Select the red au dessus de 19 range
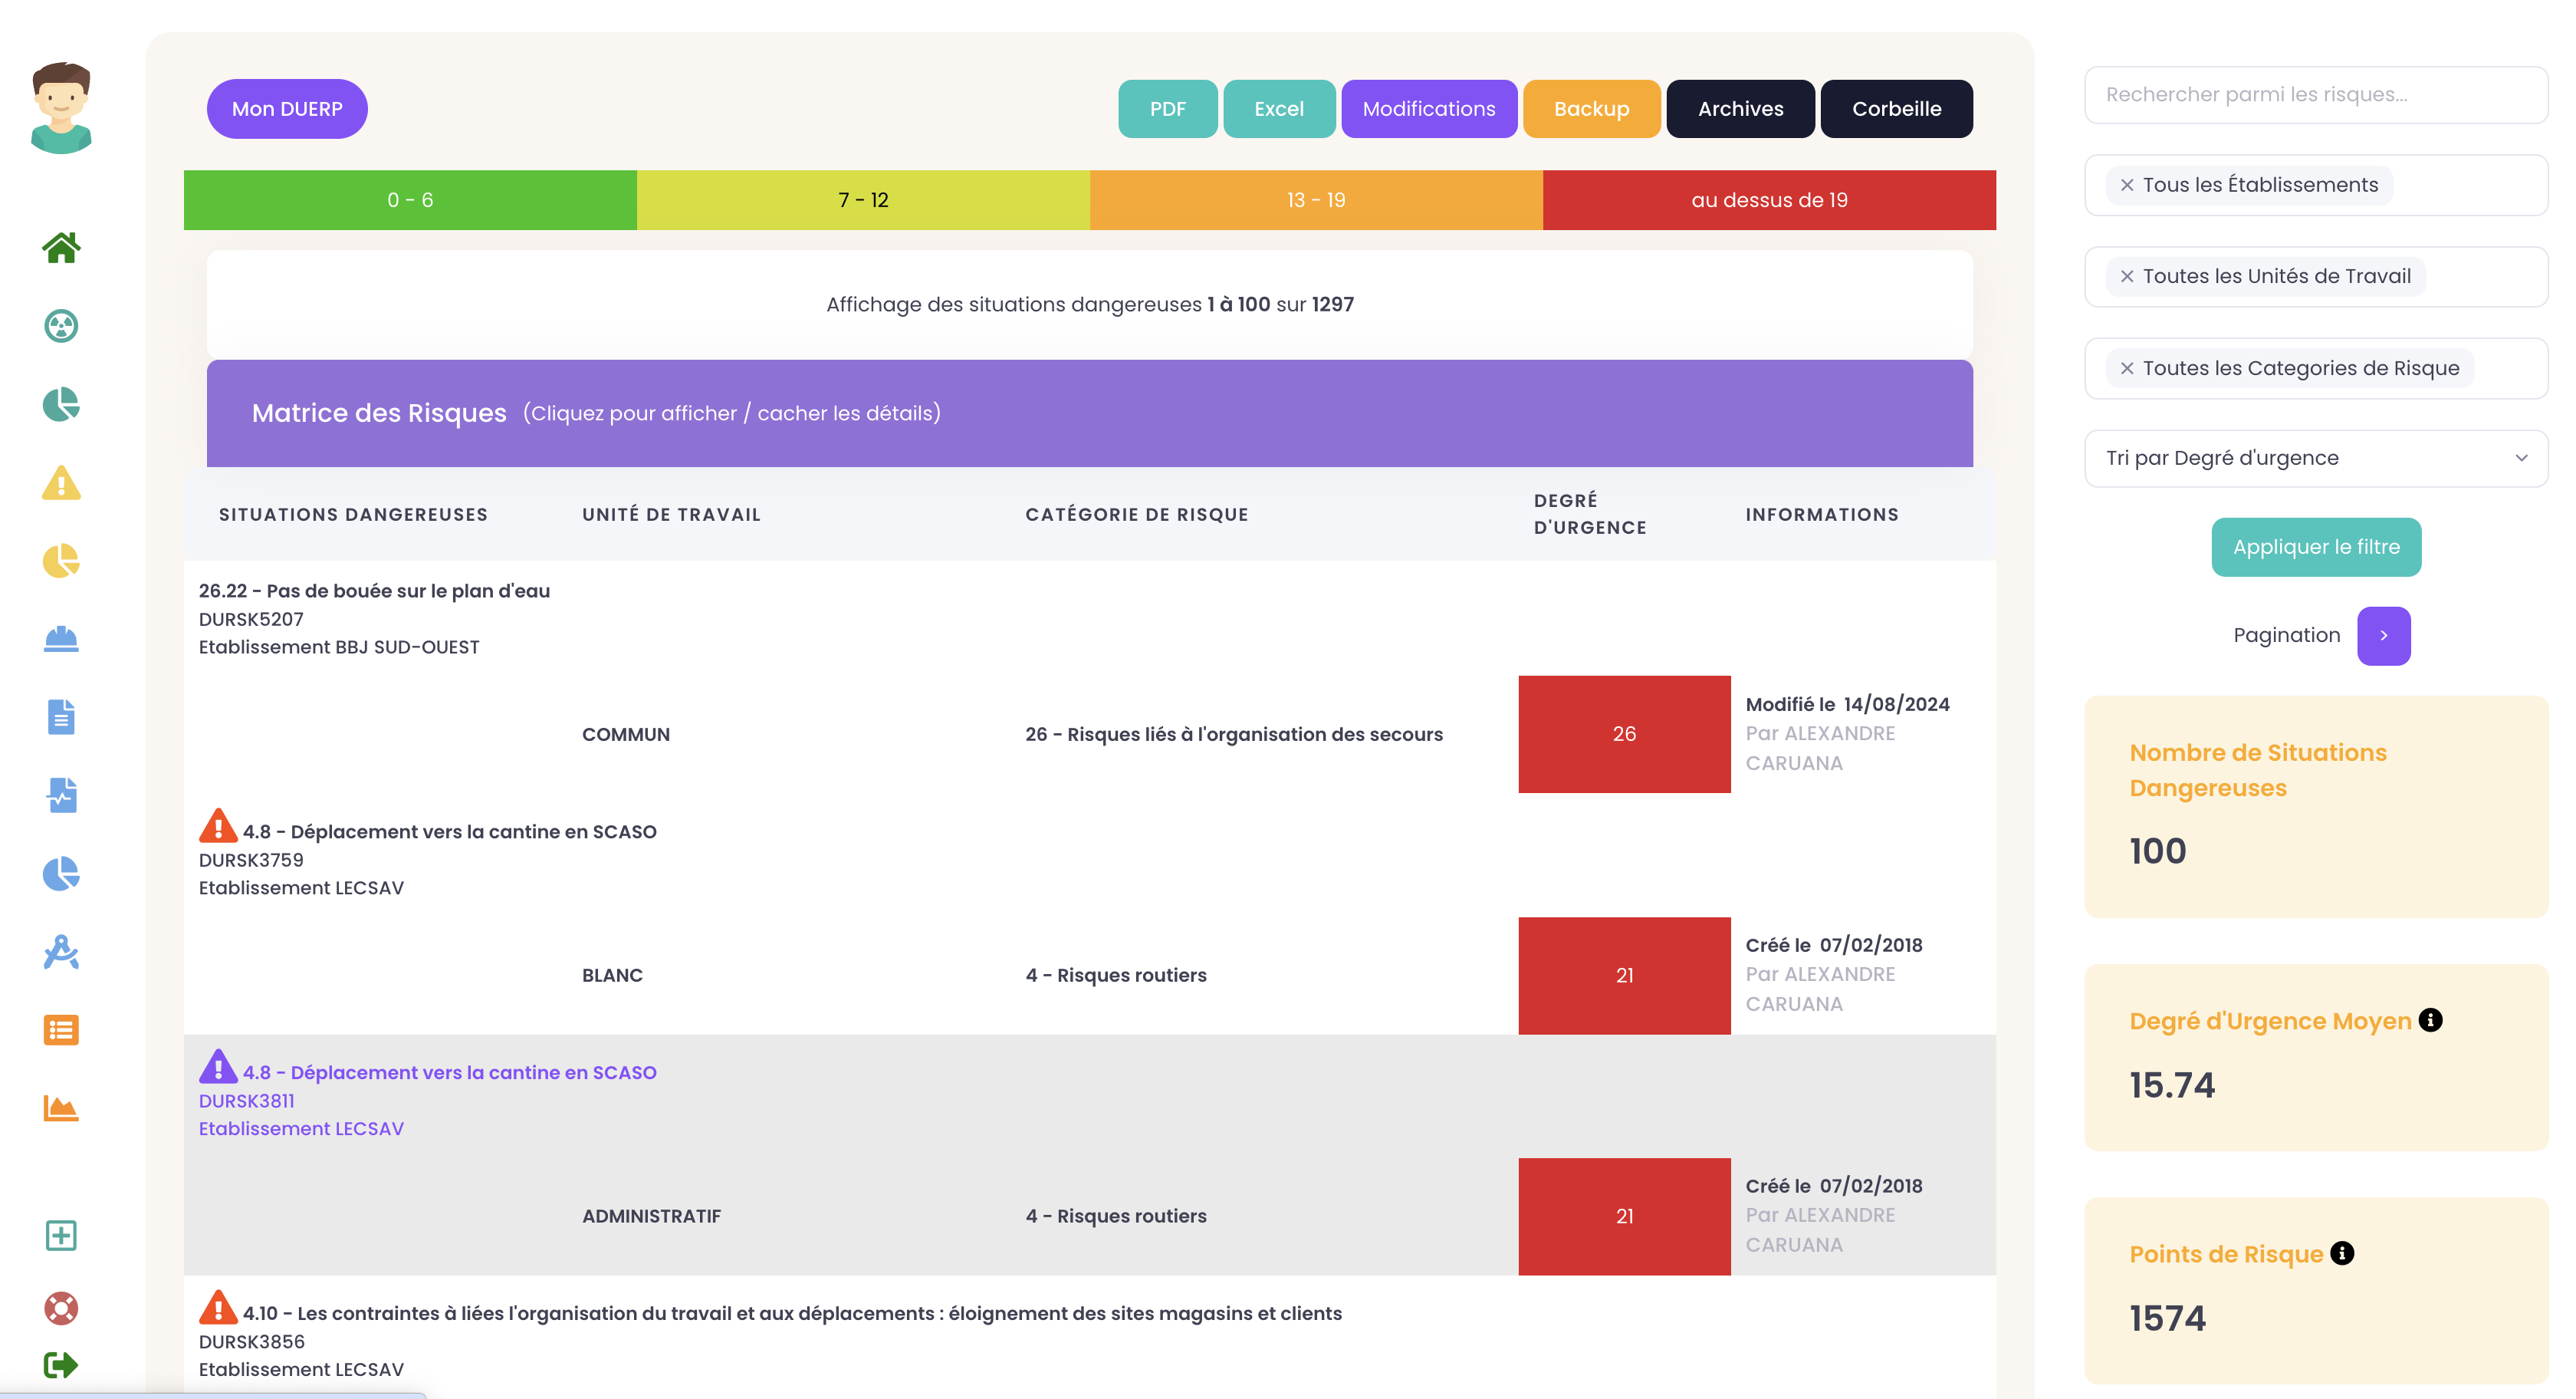The height and width of the screenshot is (1399, 2576). [1769, 200]
